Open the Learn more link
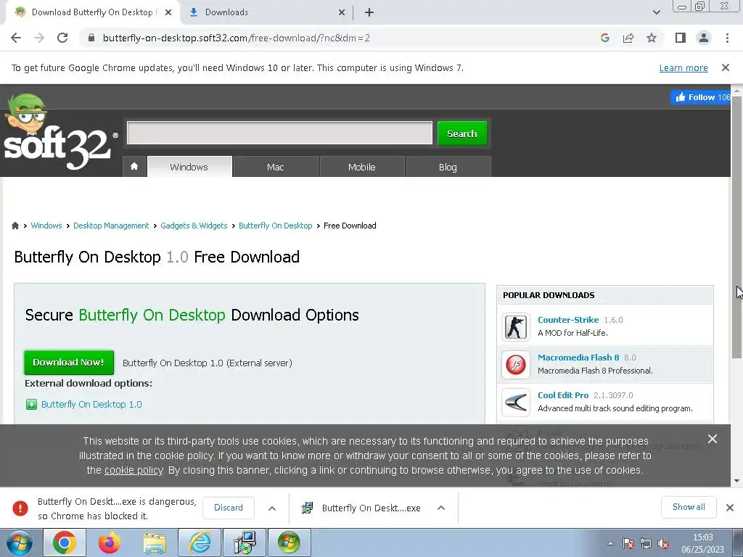Viewport: 743px width, 557px height. (684, 67)
